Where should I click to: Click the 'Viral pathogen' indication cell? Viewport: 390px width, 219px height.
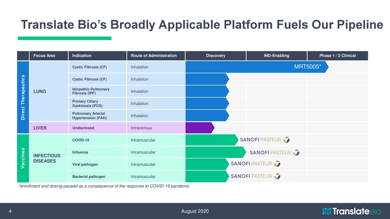coord(97,164)
